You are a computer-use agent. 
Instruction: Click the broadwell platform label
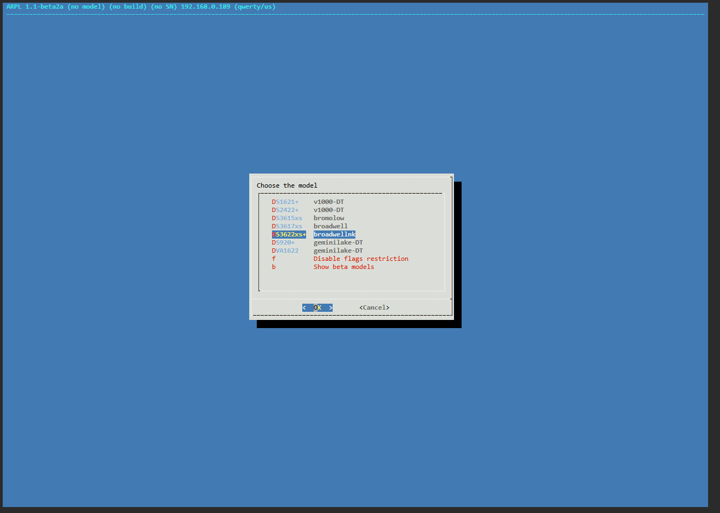coord(330,226)
